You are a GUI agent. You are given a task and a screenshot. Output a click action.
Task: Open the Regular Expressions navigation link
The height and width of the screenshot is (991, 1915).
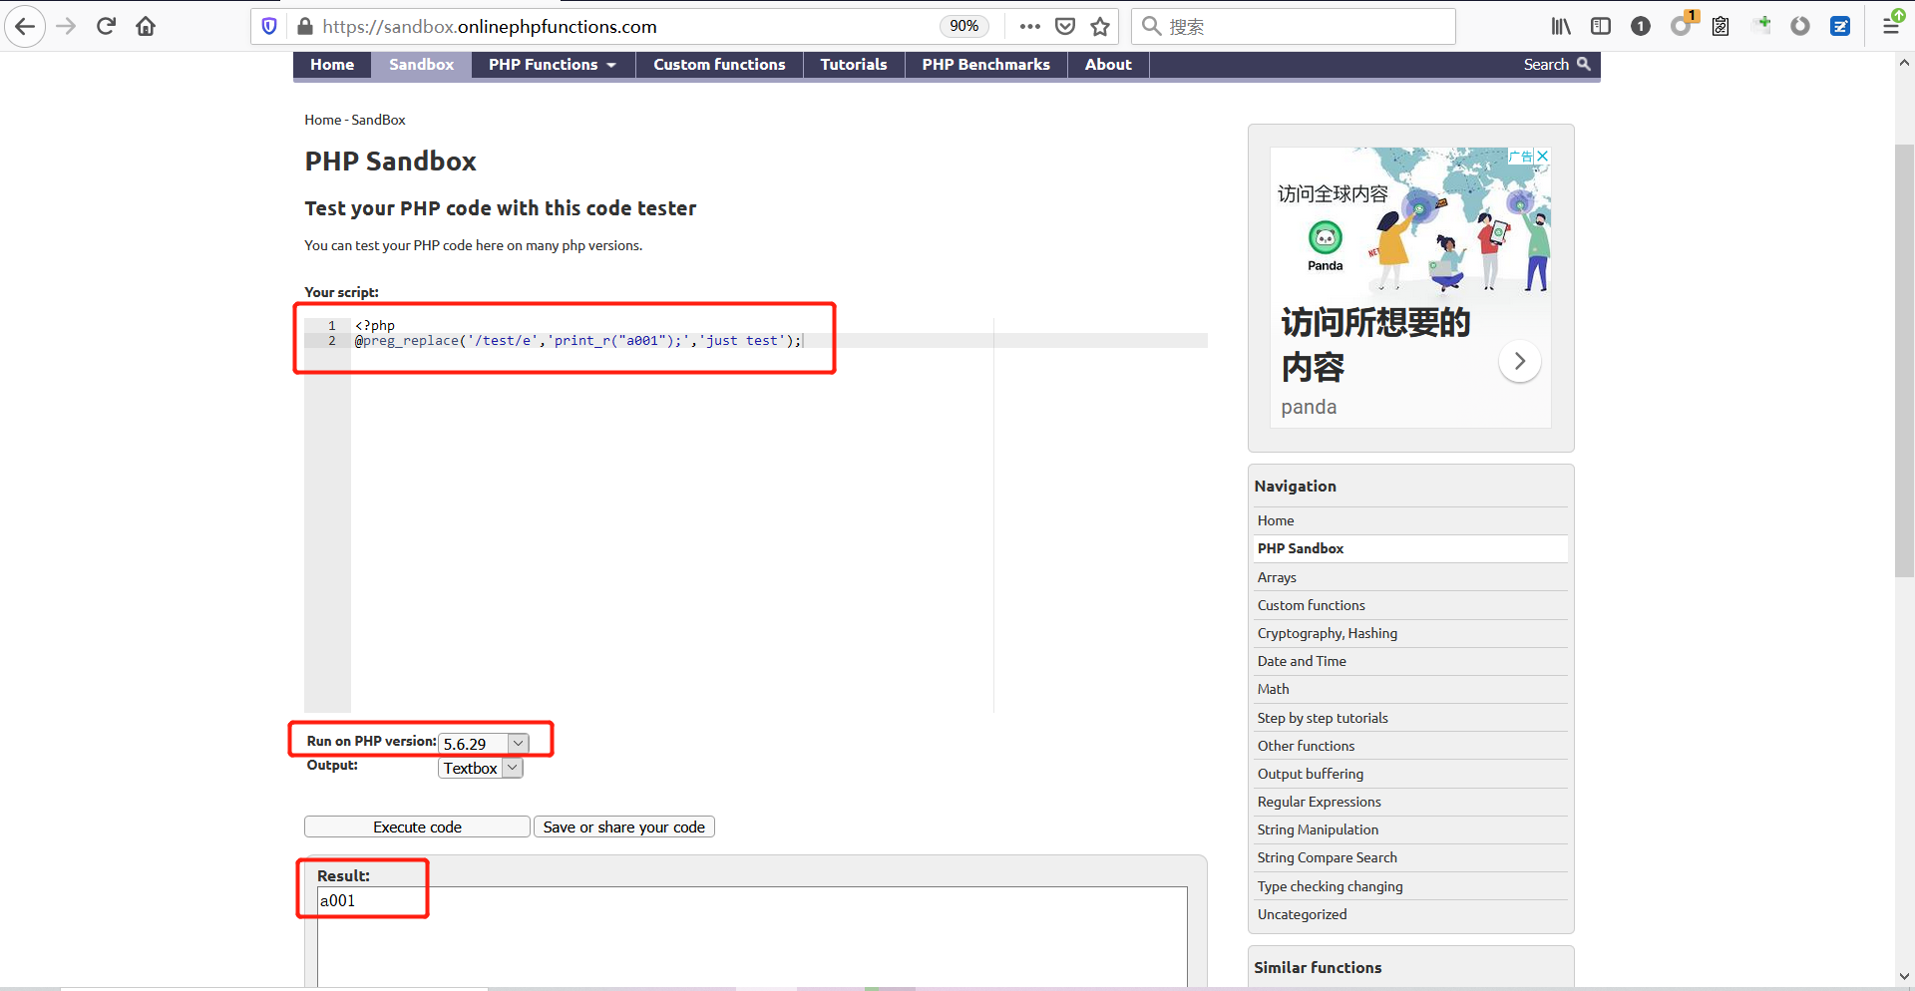1318,802
